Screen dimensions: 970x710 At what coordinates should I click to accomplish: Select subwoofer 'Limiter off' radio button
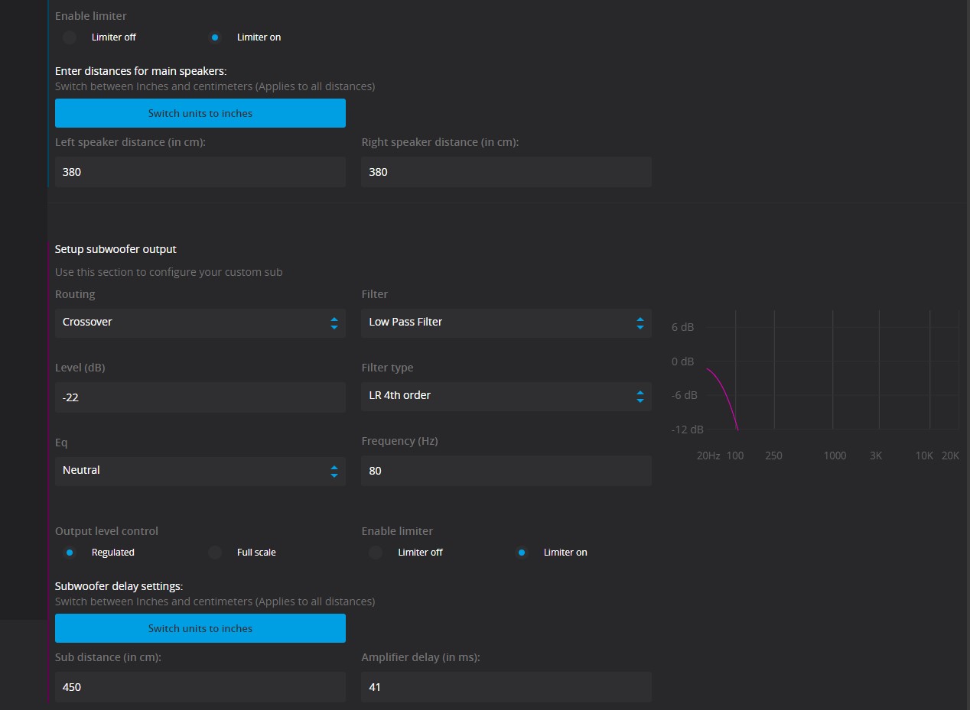coord(376,552)
